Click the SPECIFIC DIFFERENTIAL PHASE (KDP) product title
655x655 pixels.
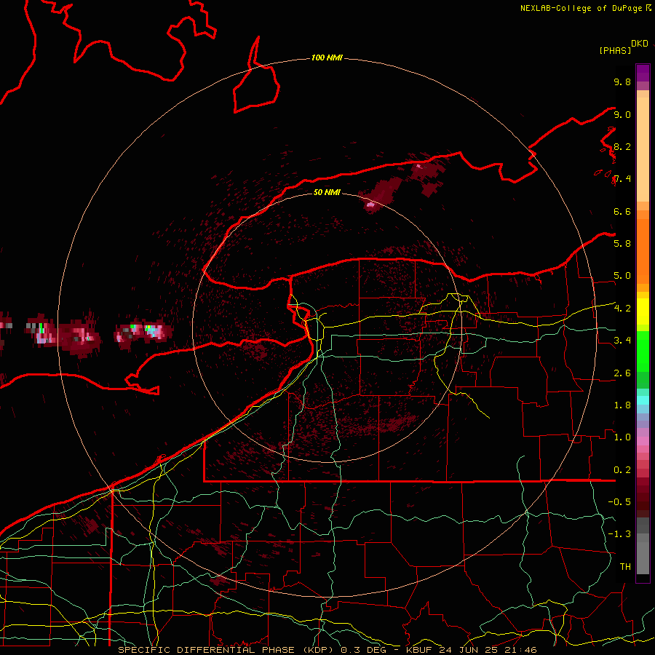pyautogui.click(x=226, y=650)
